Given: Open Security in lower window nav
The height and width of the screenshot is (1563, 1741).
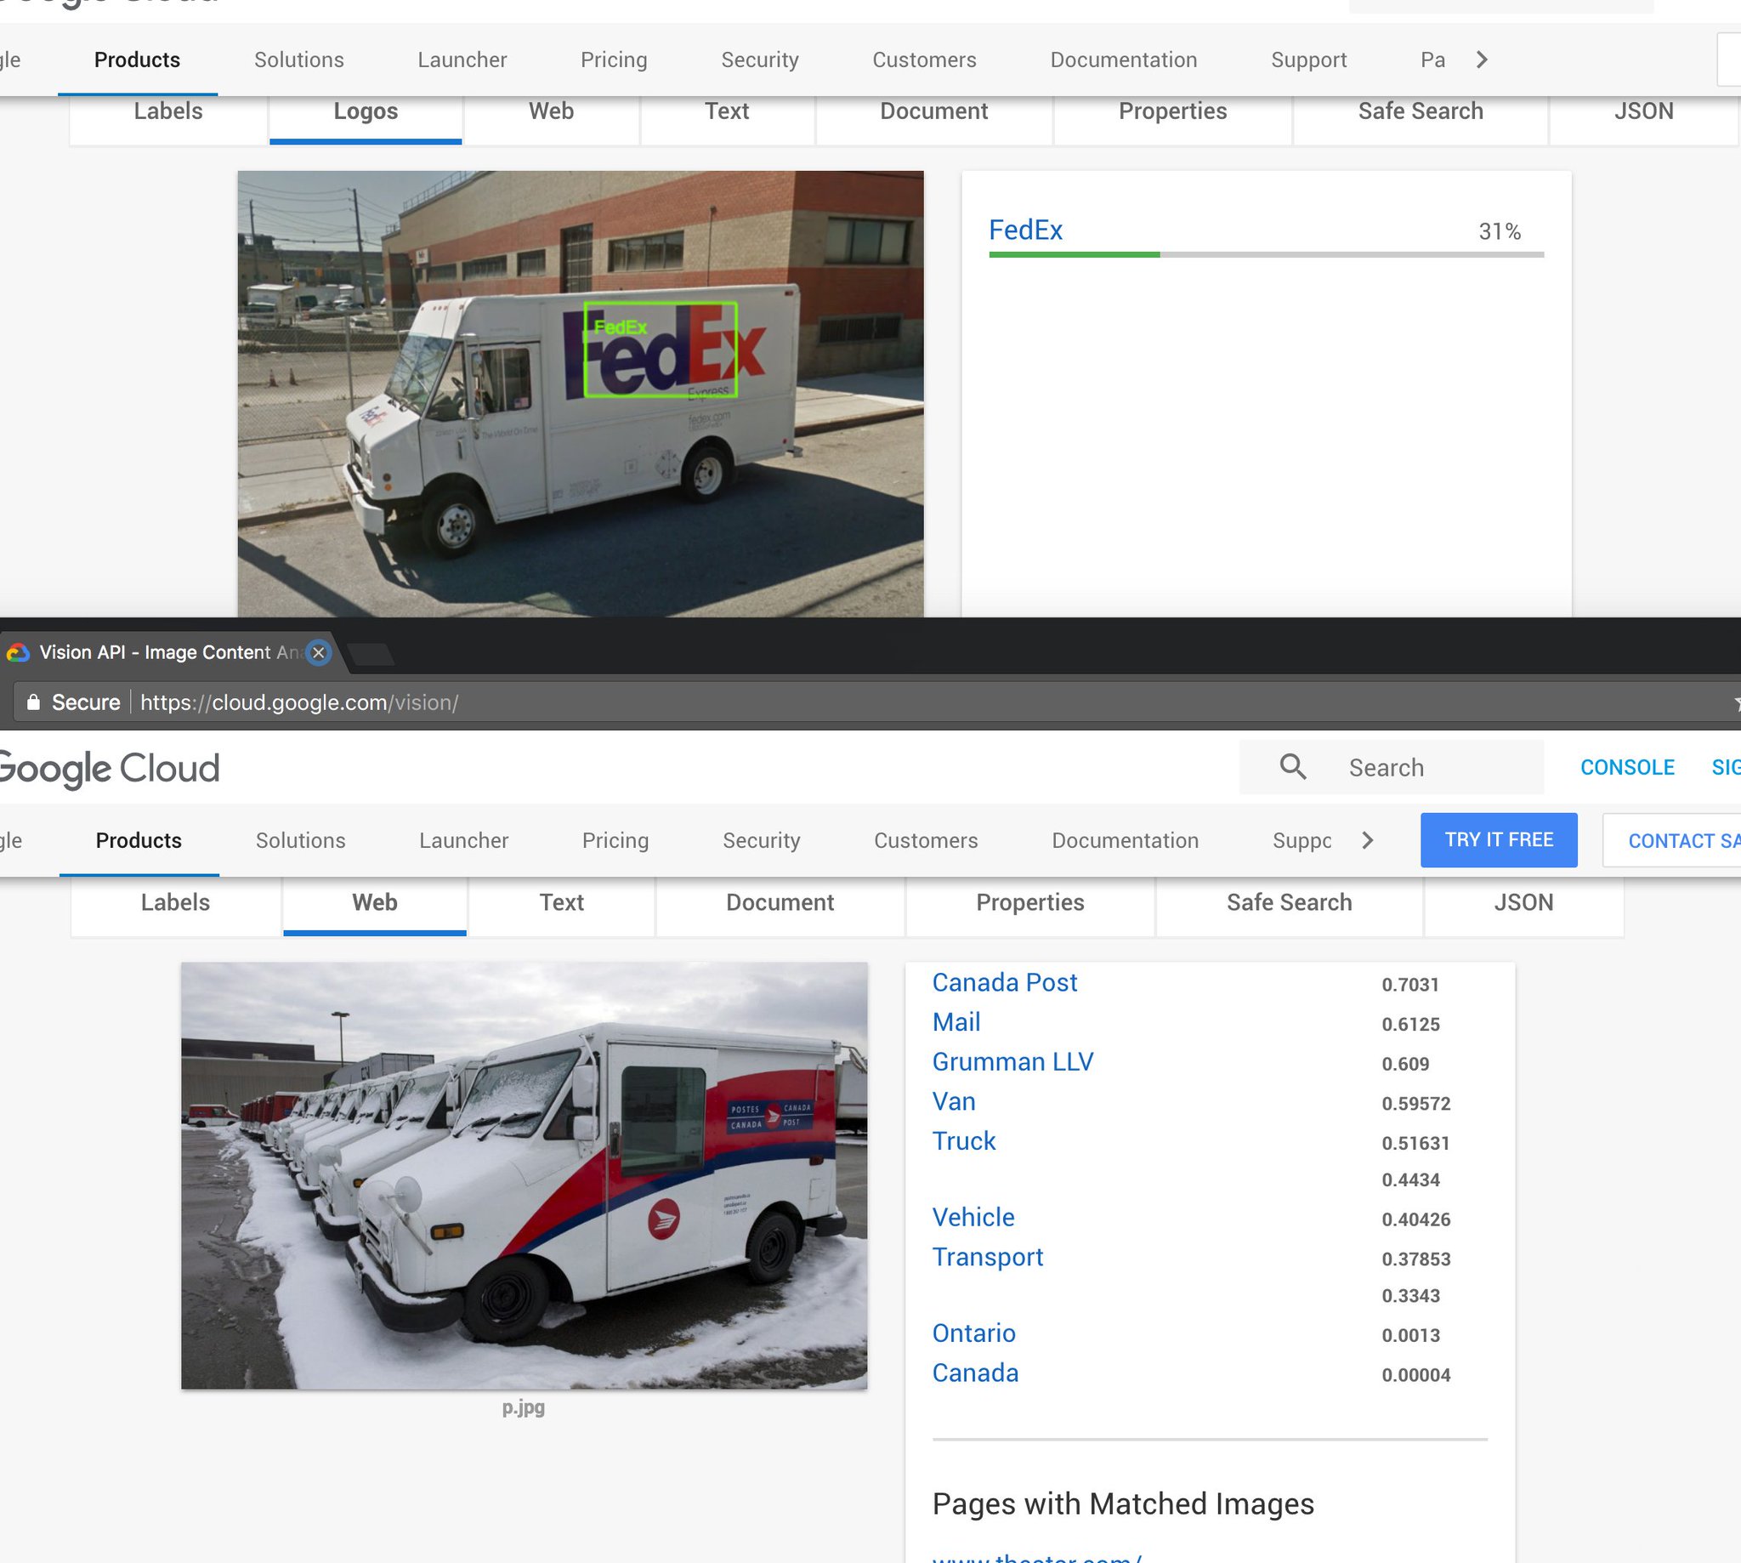Looking at the screenshot, I should (x=762, y=840).
